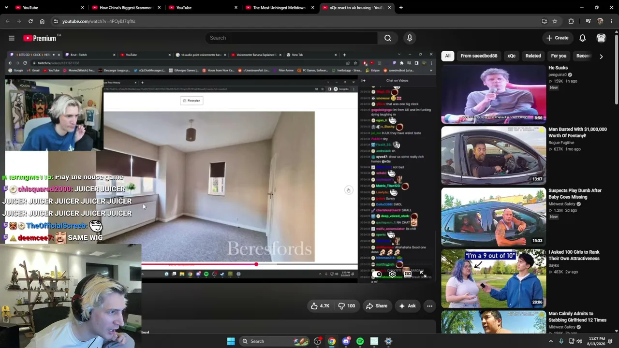Viewport: 619px width, 348px height.
Task: Install app from address bar icon
Action: point(544,21)
